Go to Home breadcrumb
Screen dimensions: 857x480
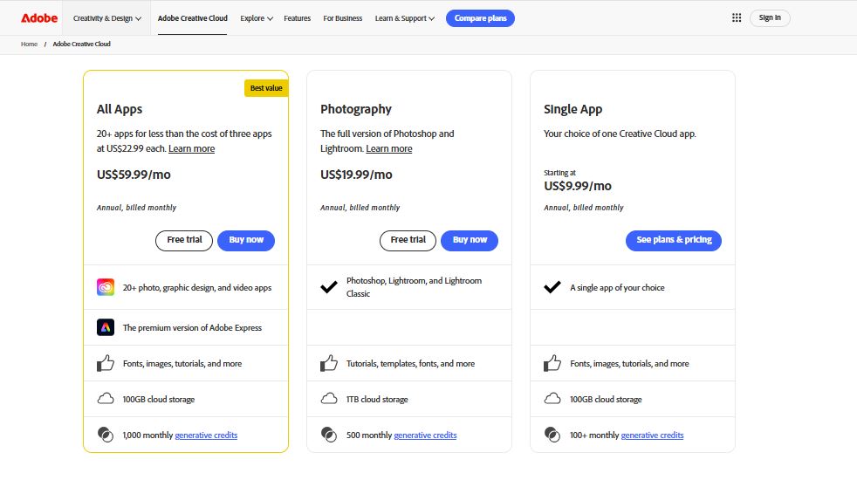tap(29, 44)
